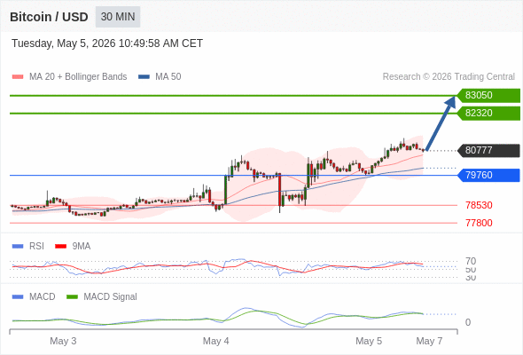Click the MACD blue legend swatch
The image size is (523, 355).
coord(18,297)
